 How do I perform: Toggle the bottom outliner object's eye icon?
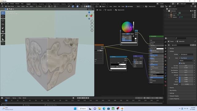pyautogui.click(x=193, y=17)
